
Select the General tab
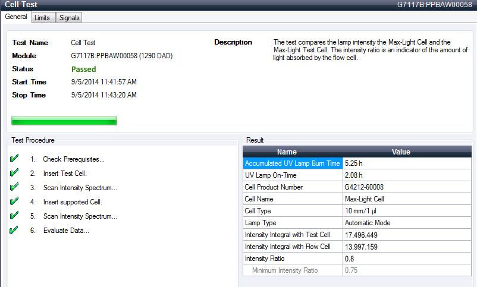click(x=16, y=17)
